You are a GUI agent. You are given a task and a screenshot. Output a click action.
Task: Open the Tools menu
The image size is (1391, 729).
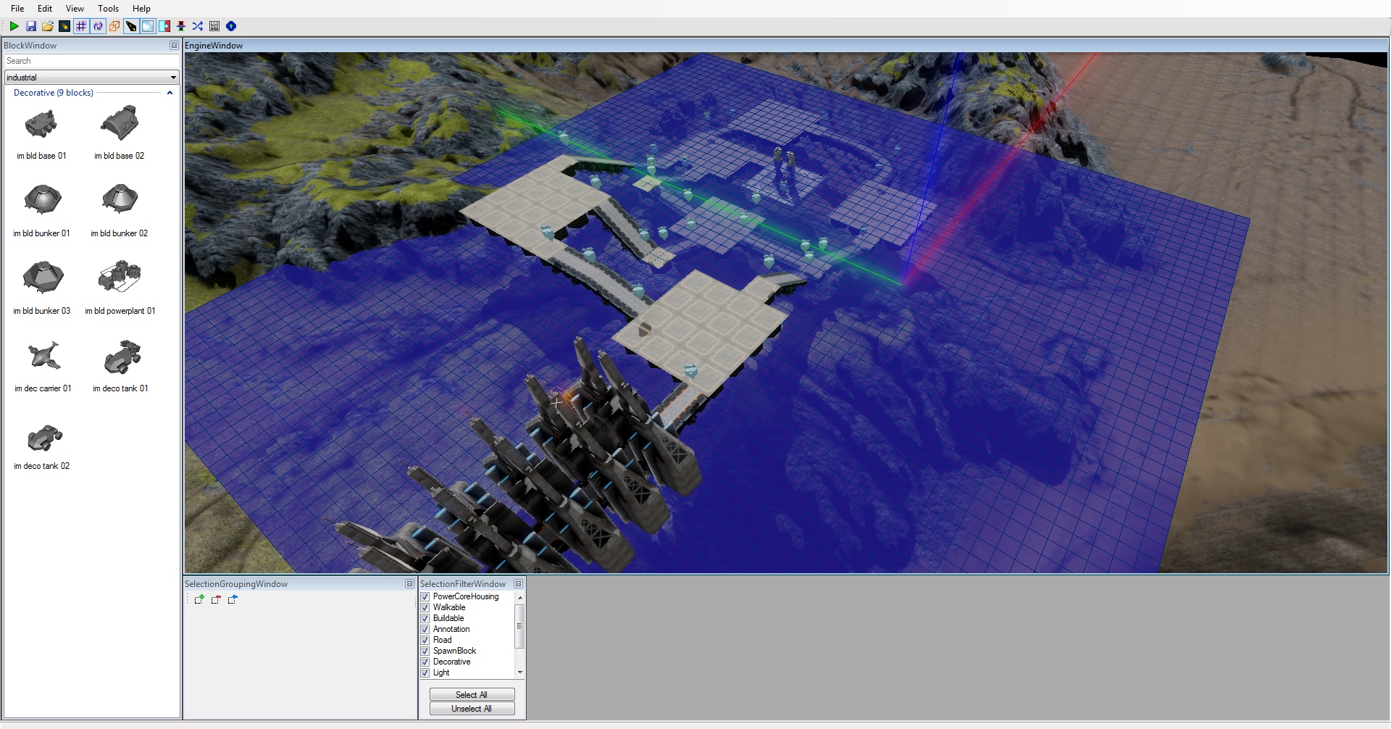coord(108,9)
